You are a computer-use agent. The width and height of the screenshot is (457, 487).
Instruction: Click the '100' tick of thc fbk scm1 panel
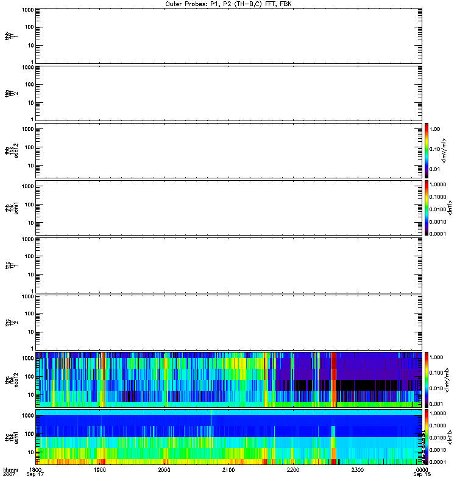pos(29,434)
